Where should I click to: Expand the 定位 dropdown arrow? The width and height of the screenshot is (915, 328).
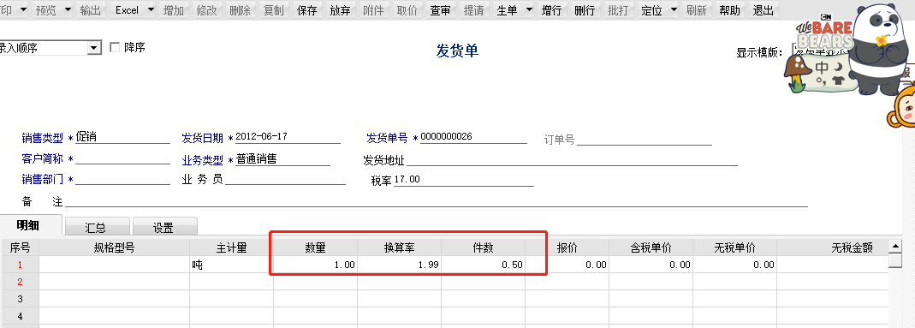(674, 10)
